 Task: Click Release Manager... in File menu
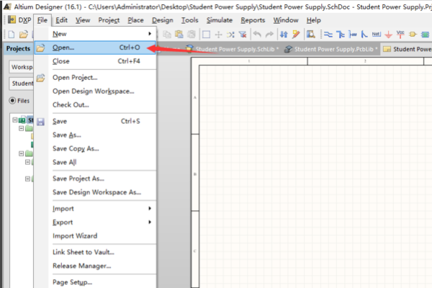point(81,265)
